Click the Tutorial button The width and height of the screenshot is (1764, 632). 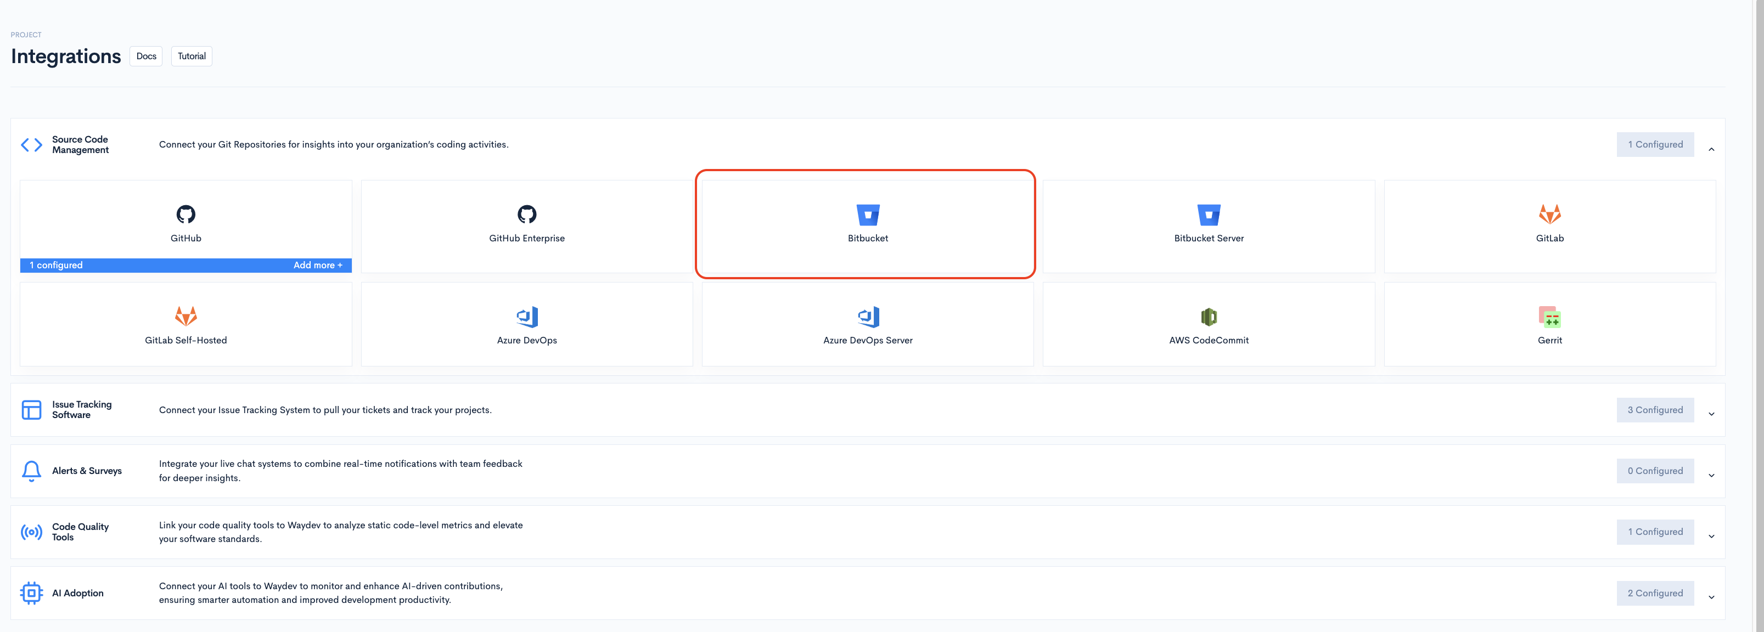191,56
